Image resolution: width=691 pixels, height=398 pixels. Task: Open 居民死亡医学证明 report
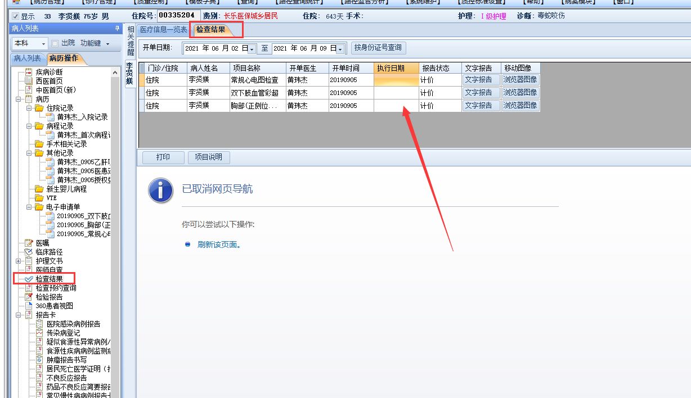click(x=78, y=369)
